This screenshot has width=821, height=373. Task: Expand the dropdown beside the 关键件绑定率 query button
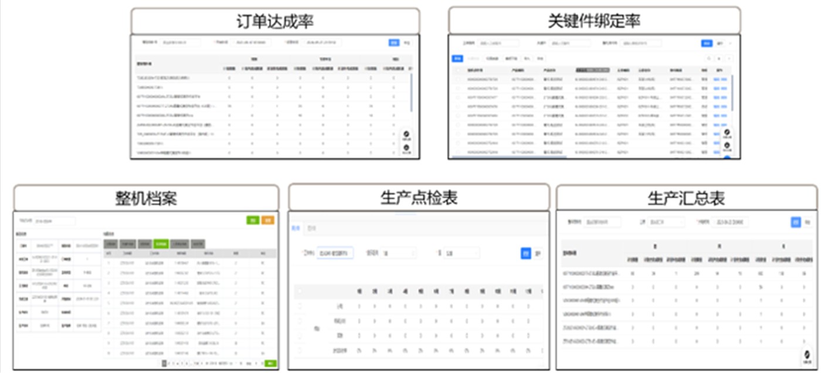pos(730,43)
